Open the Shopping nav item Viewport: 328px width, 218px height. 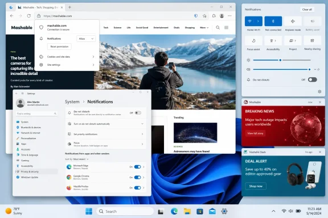pos(190,28)
